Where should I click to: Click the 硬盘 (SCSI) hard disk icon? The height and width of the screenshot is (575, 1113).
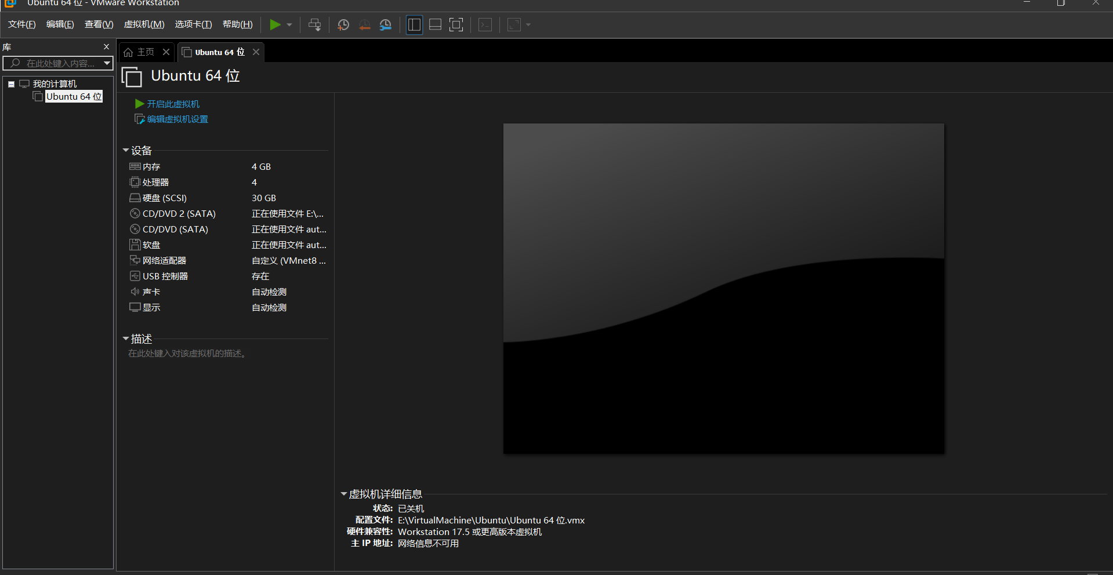click(x=135, y=198)
